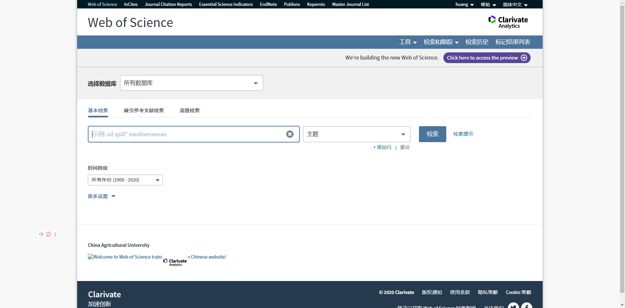Viewport: 625px width, 308px height.
Task: Open Publons from the top bar
Action: pyautogui.click(x=292, y=4)
